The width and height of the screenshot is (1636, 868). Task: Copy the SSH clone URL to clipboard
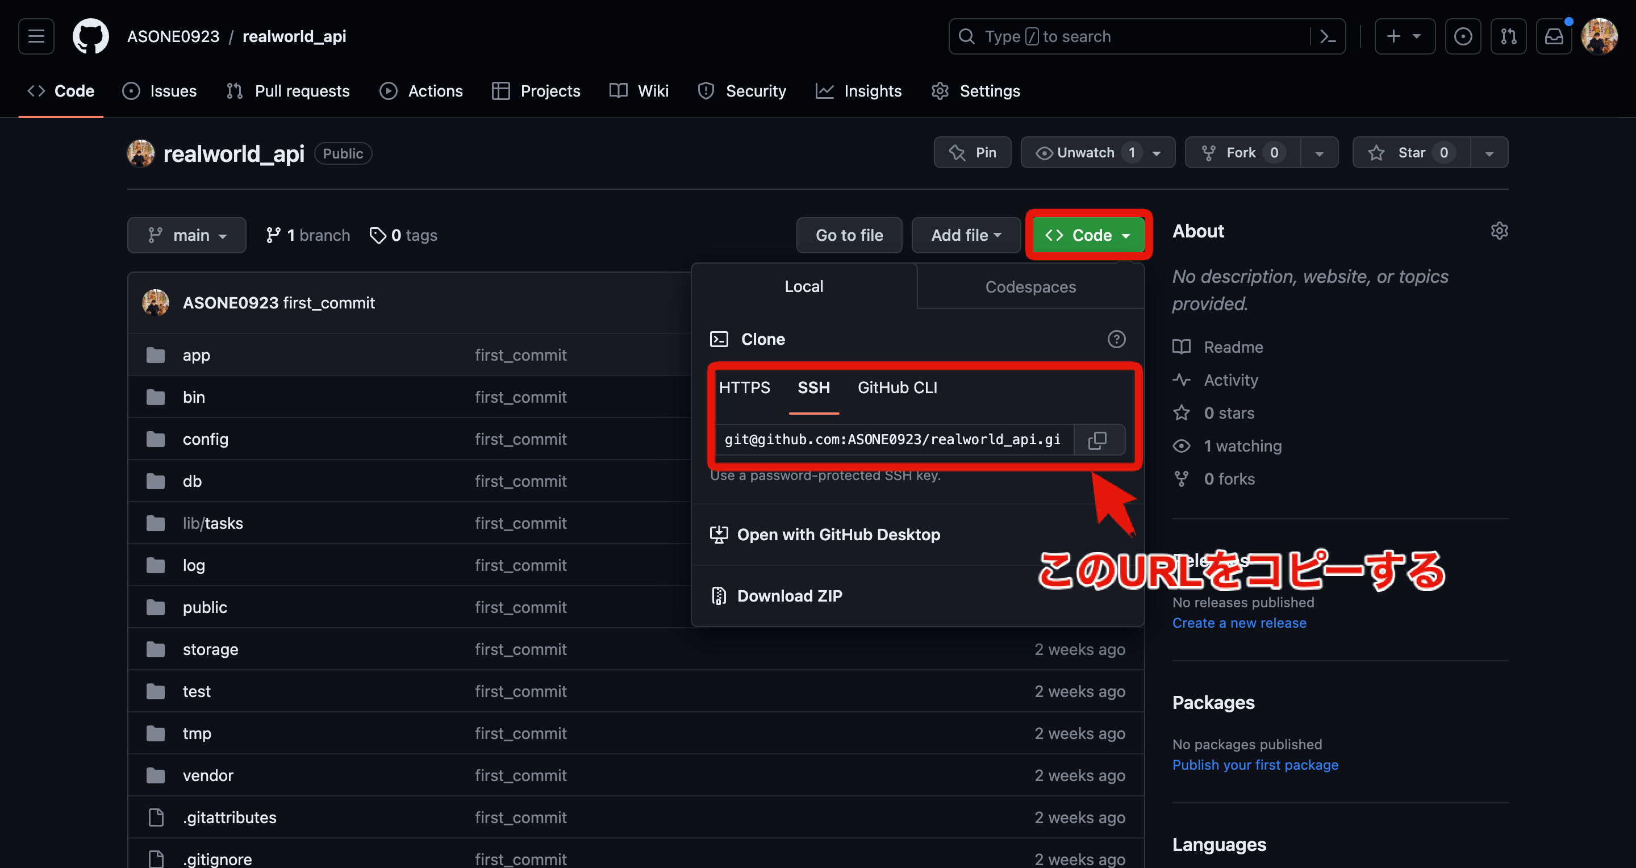pyautogui.click(x=1097, y=440)
